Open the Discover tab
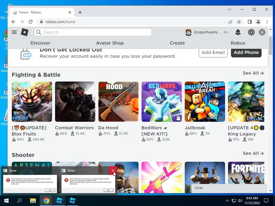The image size is (275, 206). 40,43
